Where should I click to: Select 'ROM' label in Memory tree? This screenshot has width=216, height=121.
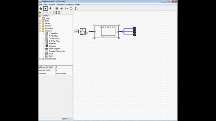[51, 56]
